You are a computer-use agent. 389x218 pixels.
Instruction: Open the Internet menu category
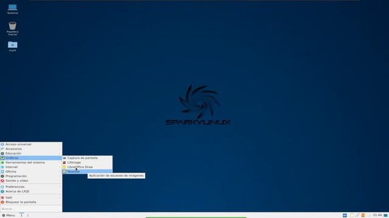pyautogui.click(x=31, y=167)
